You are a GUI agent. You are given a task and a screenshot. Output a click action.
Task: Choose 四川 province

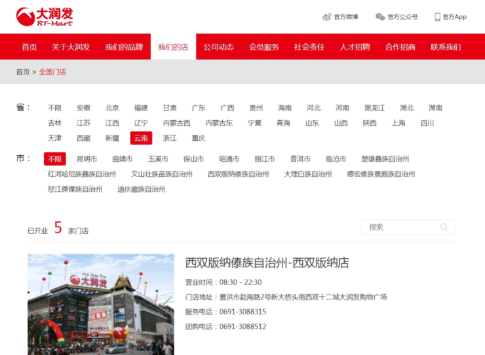coord(427,123)
